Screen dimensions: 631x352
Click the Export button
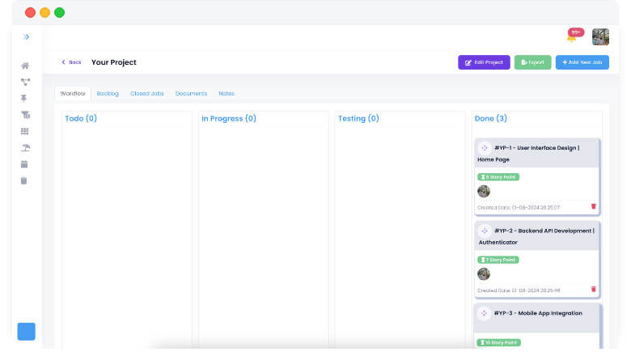pyautogui.click(x=532, y=62)
